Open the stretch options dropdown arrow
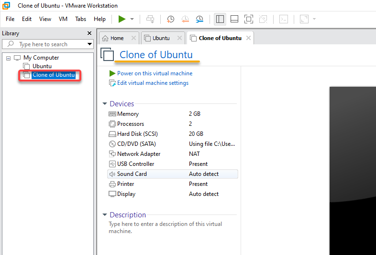The image size is (376, 255). pos(314,19)
